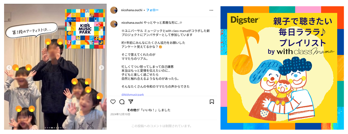Go to the next carousel photo
The height and width of the screenshot is (134, 348).
tap(101, 68)
